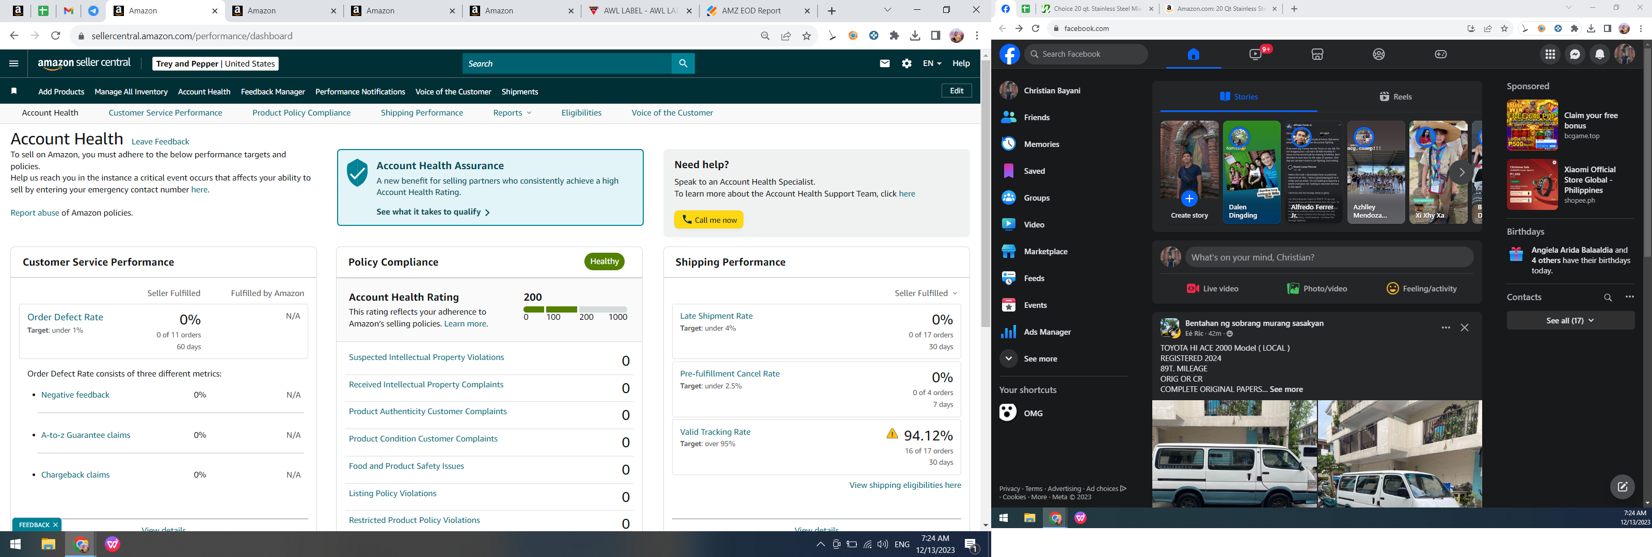The height and width of the screenshot is (557, 1652).
Task: Open File Explorer from the left taskbar
Action: tap(48, 544)
